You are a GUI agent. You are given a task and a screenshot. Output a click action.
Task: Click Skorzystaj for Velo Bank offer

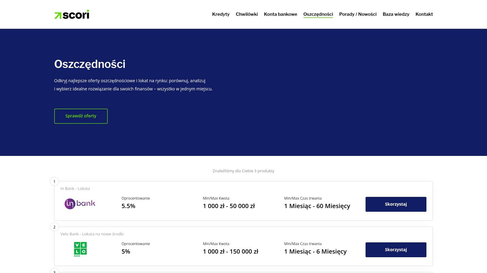[x=396, y=250]
